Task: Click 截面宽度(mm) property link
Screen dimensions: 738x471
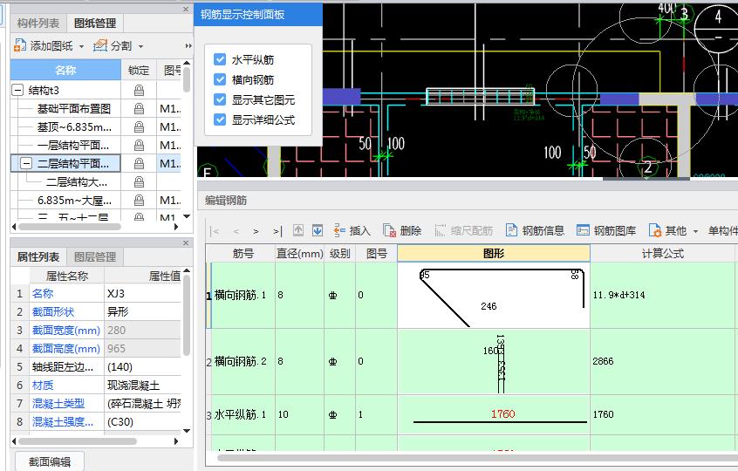Action: [x=66, y=330]
